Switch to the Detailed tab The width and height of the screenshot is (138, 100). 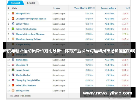coord(31,3)
